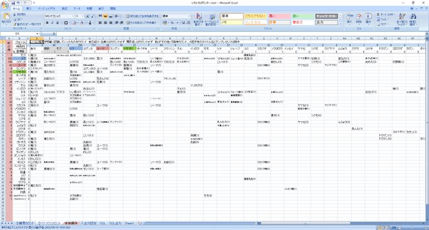
Task: Click the Align Text Left icon
Action: (x=100, y=23)
